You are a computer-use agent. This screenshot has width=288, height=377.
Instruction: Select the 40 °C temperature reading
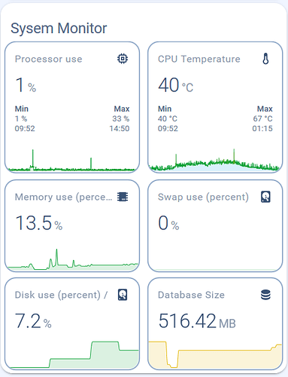(176, 85)
